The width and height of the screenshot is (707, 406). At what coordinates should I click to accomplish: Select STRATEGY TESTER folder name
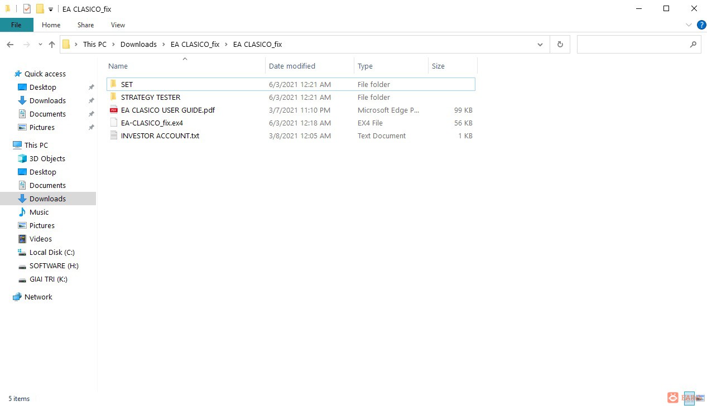(151, 97)
